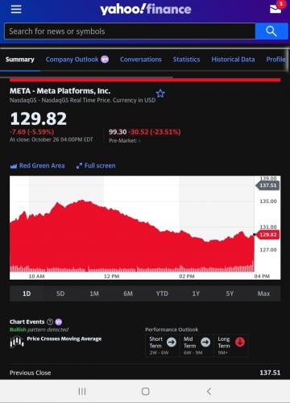The image size is (290, 403).
Task: Click the Yahoo Finance logo
Action: (x=146, y=9)
